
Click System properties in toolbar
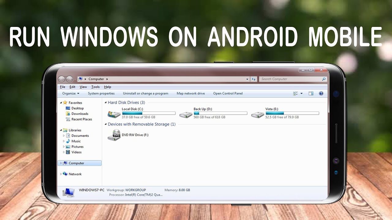pyautogui.click(x=101, y=94)
